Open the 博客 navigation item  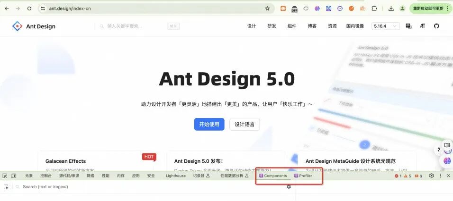click(x=312, y=26)
